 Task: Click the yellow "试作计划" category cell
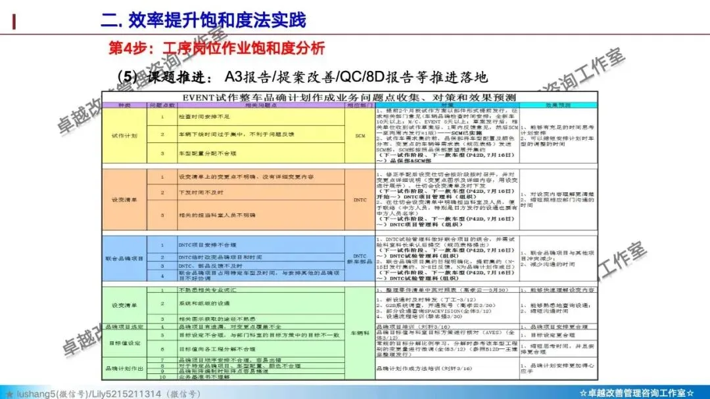[124, 136]
